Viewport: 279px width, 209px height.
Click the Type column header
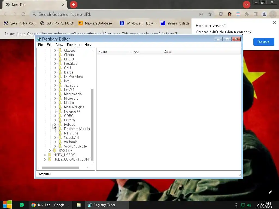(x=145, y=51)
